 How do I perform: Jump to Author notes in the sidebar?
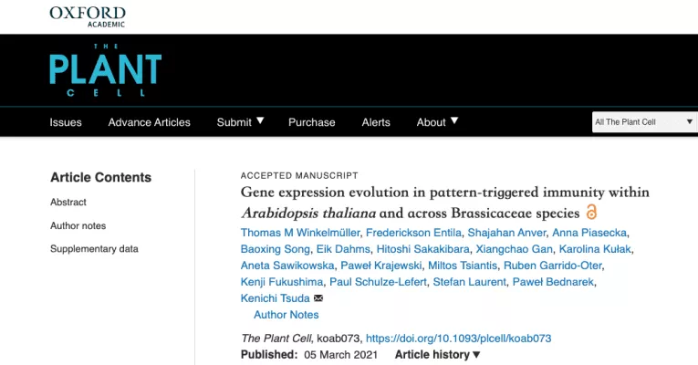(78, 225)
